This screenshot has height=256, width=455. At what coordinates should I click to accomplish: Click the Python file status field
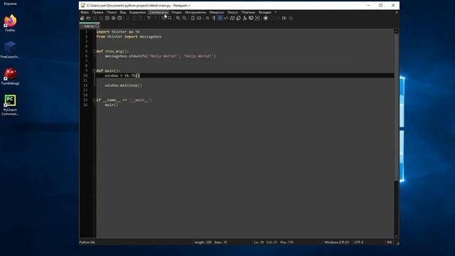[87, 242]
